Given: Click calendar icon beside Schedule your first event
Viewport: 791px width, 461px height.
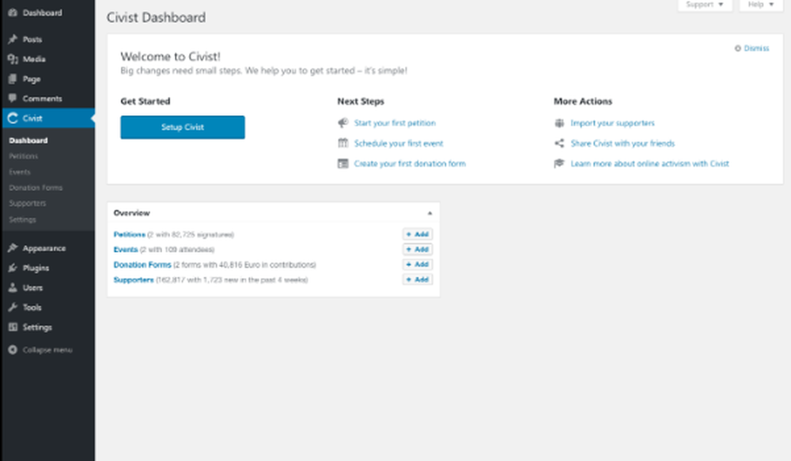Looking at the screenshot, I should coord(343,143).
